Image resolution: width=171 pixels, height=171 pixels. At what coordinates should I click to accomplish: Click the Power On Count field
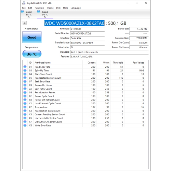click(x=139, y=43)
